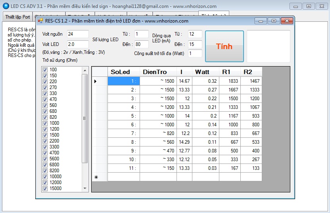Click the LED CS ADV application icon

coord(6,6)
